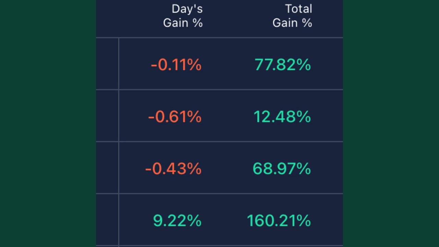The height and width of the screenshot is (247, 439).
Task: Sort by the Day's Gain % column header
Action: click(x=183, y=16)
